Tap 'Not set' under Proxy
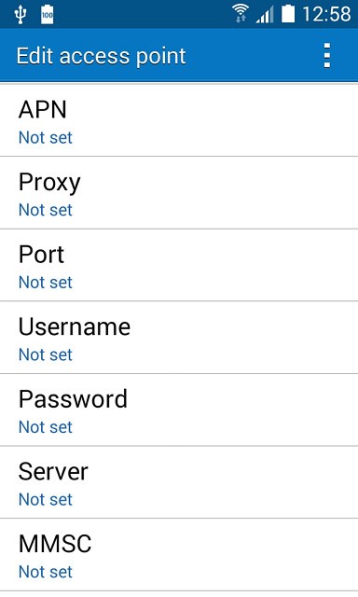Viewport: 358px width, 597px height. coord(46,210)
